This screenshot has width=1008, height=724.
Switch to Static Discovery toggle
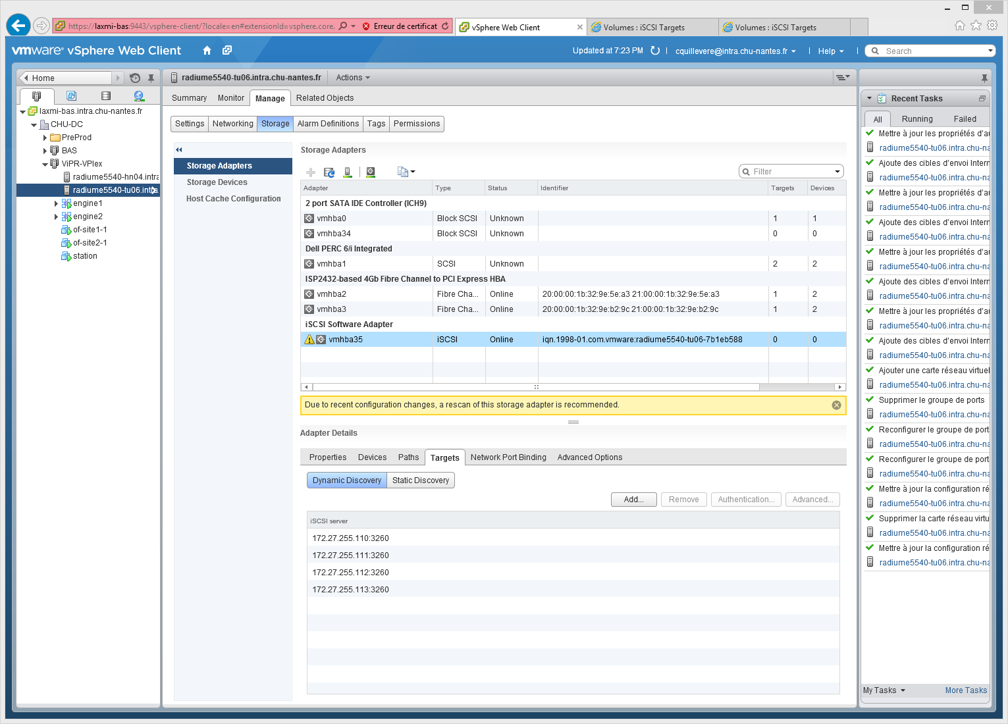[x=421, y=480]
